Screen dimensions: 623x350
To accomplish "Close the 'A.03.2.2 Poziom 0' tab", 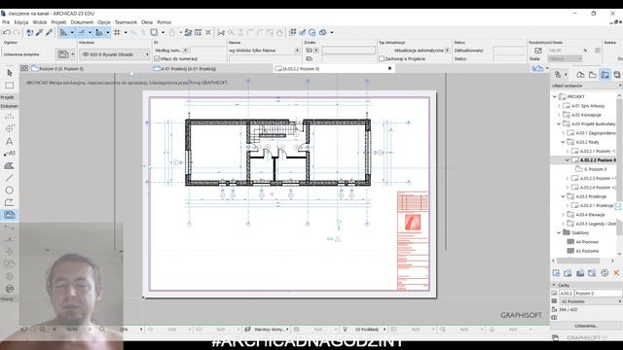I will point(389,68).
